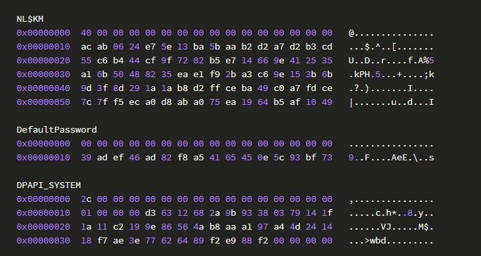Click the ASCII text ......VJ.....M$.

click(391, 227)
